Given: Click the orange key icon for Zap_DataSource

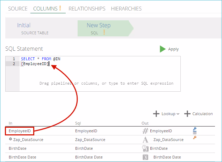Looking at the screenshot, I should (x=195, y=138).
